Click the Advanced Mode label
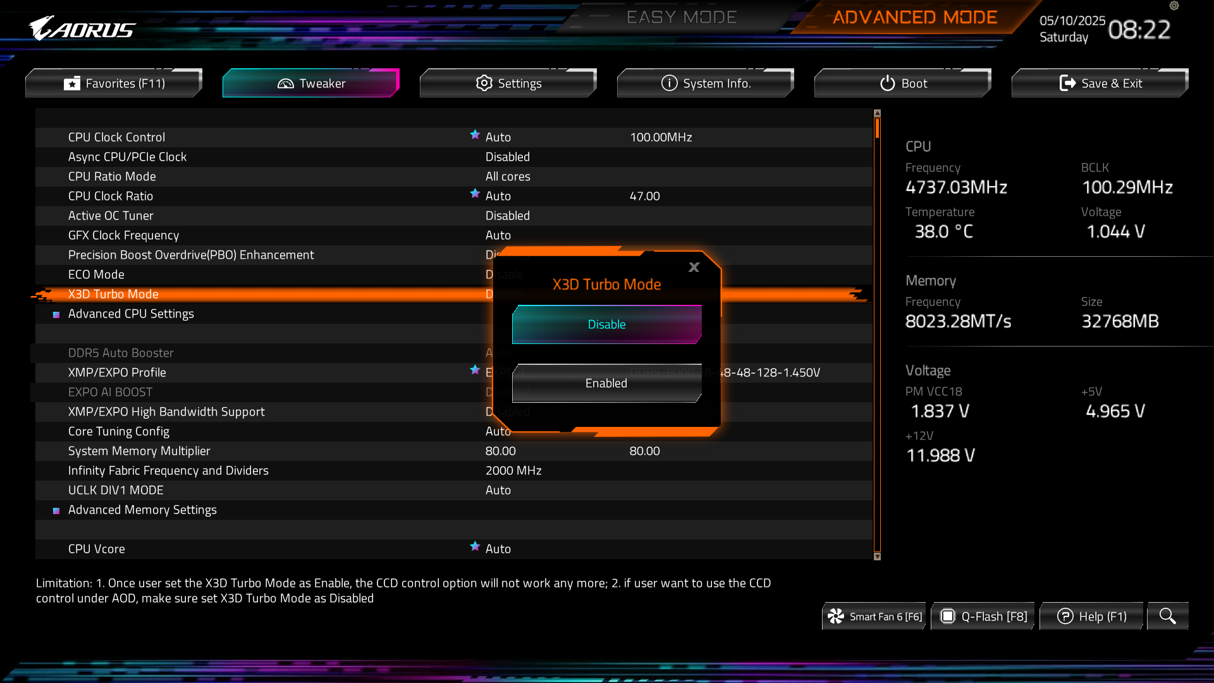Screen dimensions: 1214x683 pos(915,17)
